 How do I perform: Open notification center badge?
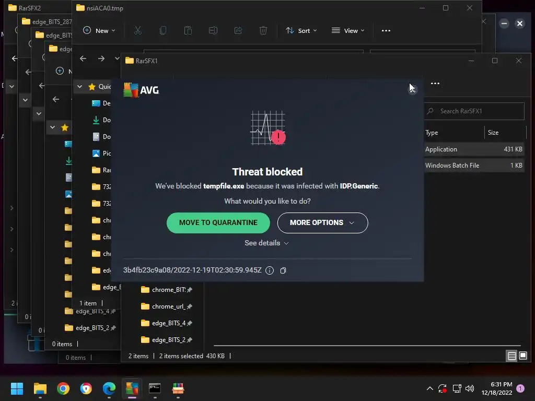(520, 388)
